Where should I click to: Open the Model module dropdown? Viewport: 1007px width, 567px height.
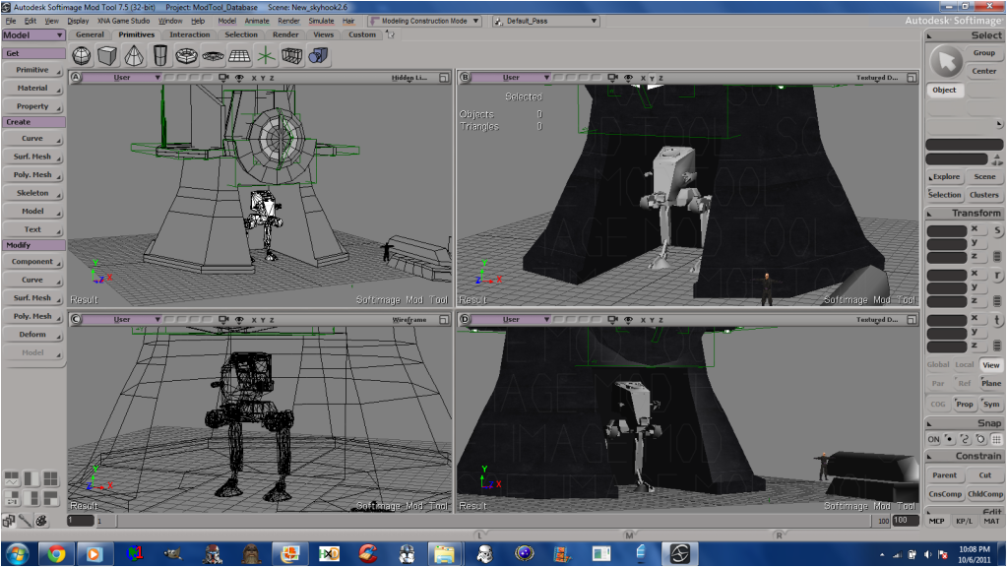[33, 35]
